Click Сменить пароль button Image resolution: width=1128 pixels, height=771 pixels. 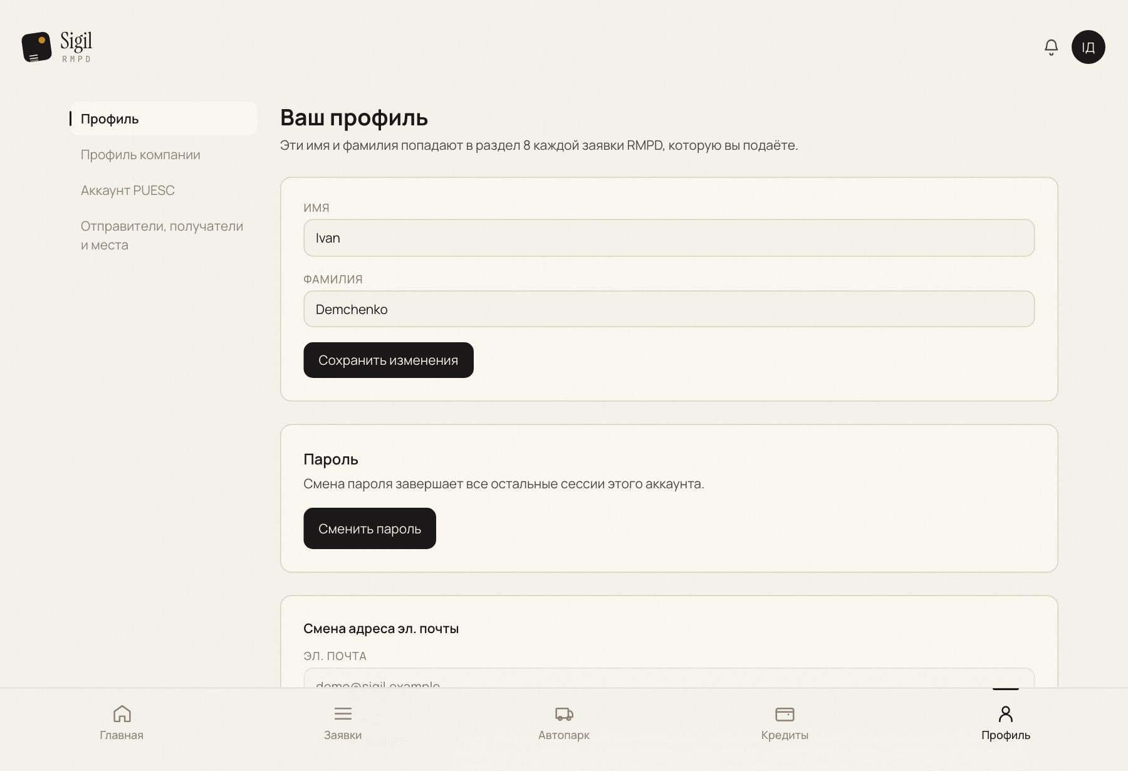click(370, 528)
